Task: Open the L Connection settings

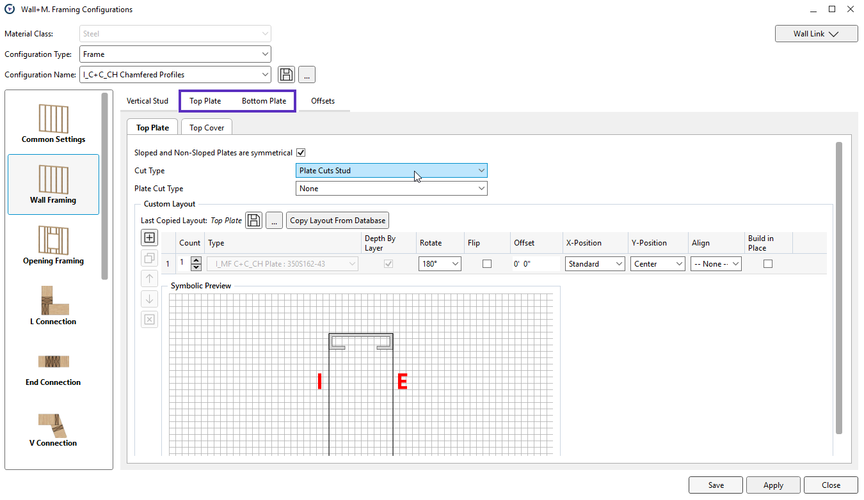Action: [x=53, y=306]
